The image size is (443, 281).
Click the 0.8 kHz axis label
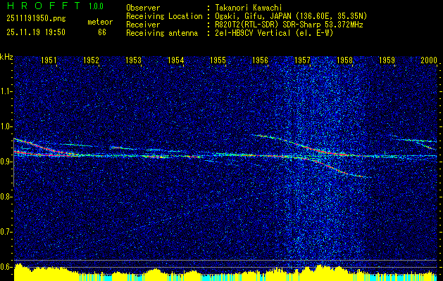[x=6, y=197]
